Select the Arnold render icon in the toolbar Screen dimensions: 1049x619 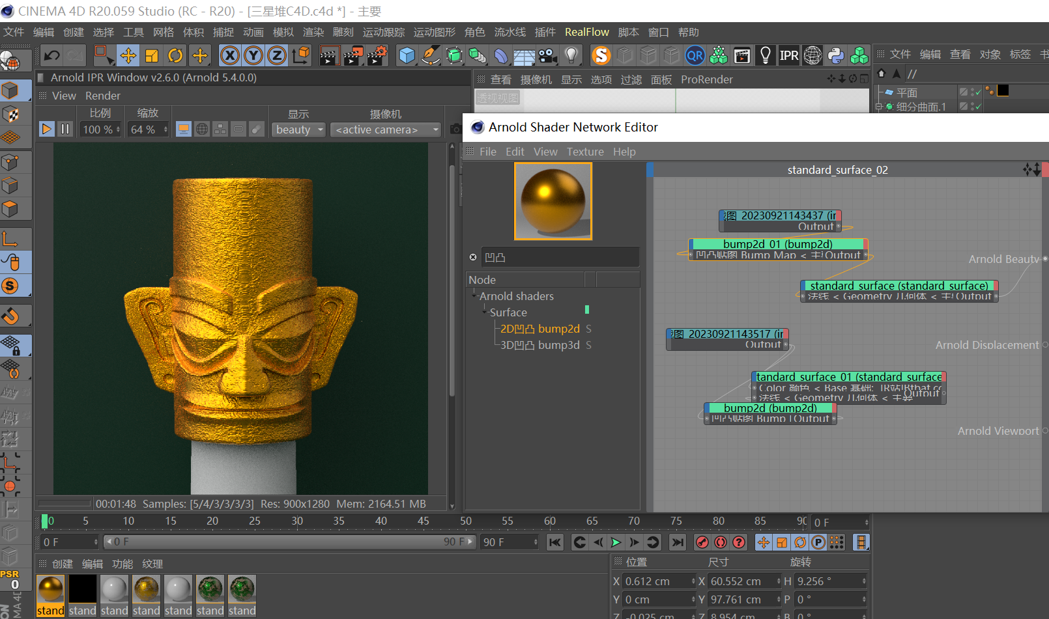tap(601, 55)
